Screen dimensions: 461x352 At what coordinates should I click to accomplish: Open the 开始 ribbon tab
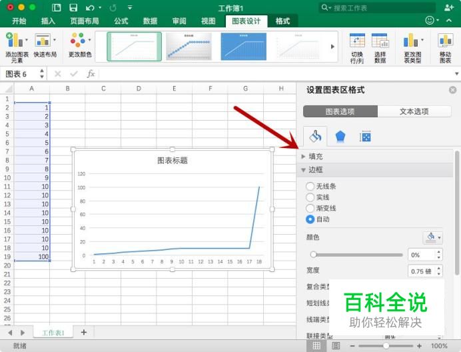[19, 21]
